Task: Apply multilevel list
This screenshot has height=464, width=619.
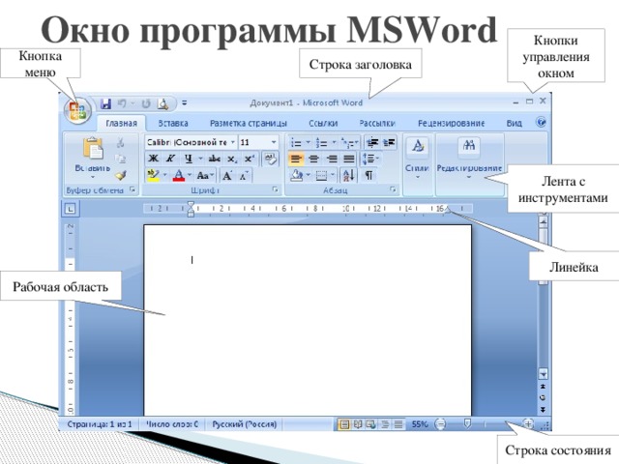Action: pos(350,143)
